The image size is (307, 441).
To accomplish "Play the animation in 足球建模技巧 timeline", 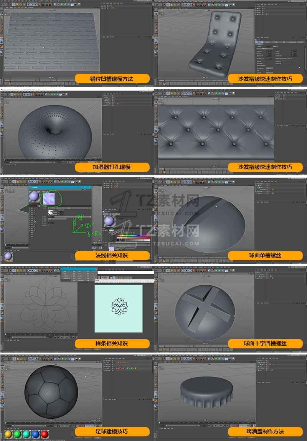I will pos(64,426).
